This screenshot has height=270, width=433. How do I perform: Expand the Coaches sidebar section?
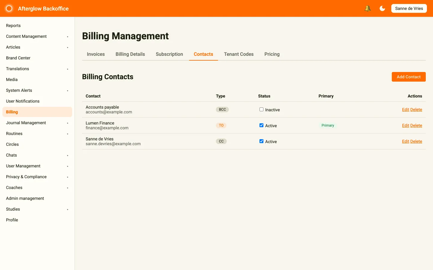click(37, 187)
